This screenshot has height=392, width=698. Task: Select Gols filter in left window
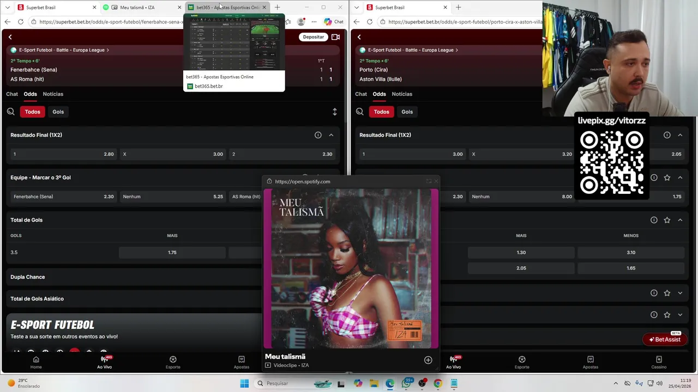pos(58,112)
